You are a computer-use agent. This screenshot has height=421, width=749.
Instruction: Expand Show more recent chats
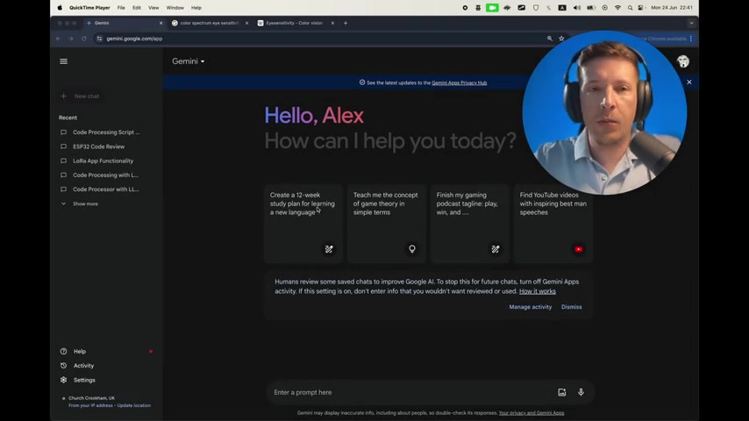coord(80,204)
